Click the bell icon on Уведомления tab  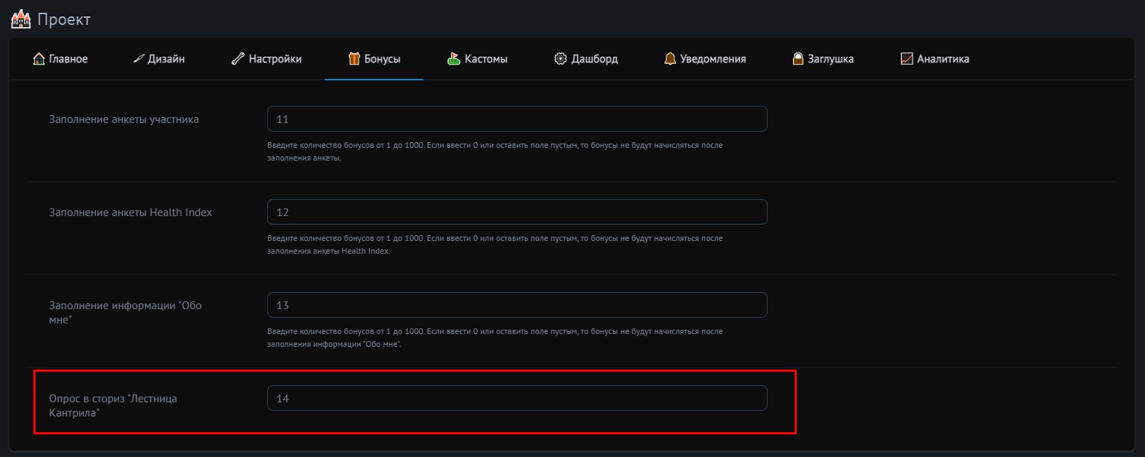(670, 59)
